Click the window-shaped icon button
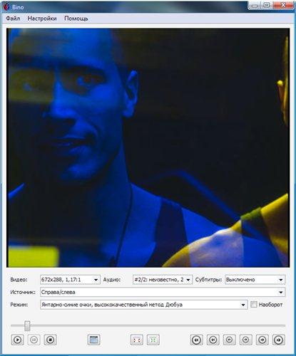Viewport: 296px width, 356px height. 94,340
